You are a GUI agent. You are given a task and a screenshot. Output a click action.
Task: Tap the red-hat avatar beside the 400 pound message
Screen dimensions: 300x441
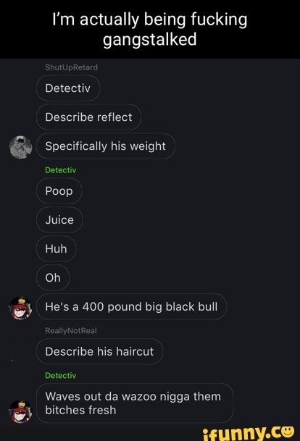pos(20,308)
